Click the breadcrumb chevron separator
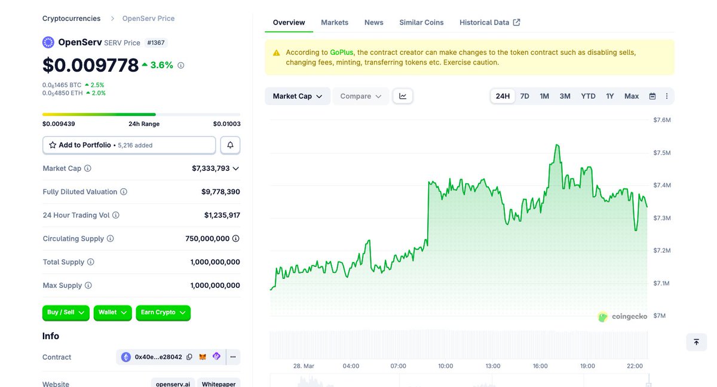The height and width of the screenshot is (387, 717). click(x=112, y=19)
